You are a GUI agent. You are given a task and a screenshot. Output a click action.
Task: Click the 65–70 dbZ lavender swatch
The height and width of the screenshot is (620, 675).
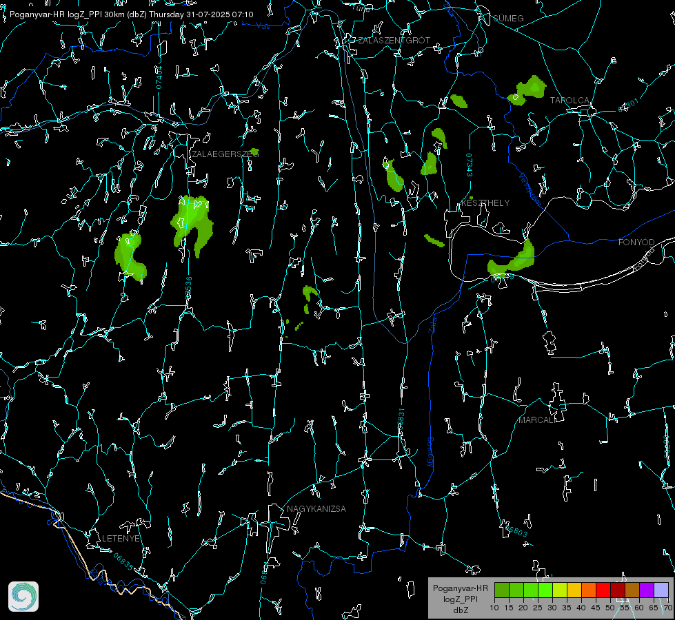pyautogui.click(x=661, y=590)
